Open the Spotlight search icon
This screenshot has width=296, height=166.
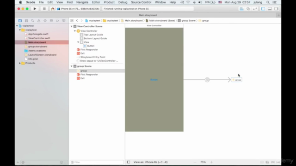(268, 2)
